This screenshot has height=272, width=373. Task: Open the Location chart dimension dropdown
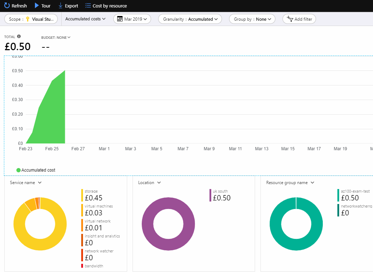tap(150, 183)
